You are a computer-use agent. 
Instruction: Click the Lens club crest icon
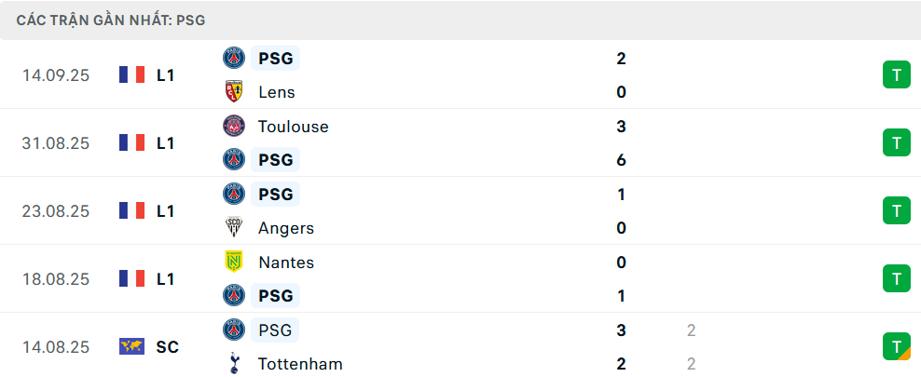pos(233,92)
